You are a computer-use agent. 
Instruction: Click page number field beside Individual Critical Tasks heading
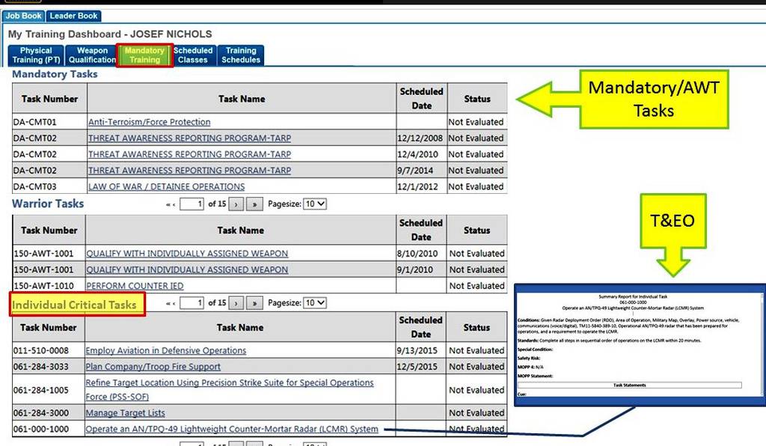[192, 303]
